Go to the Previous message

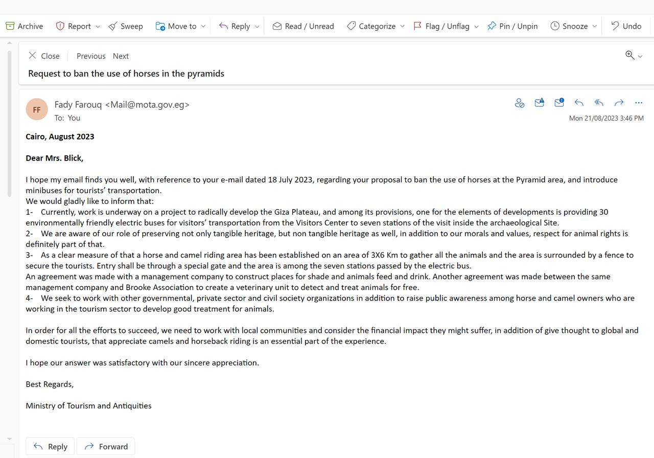point(91,56)
